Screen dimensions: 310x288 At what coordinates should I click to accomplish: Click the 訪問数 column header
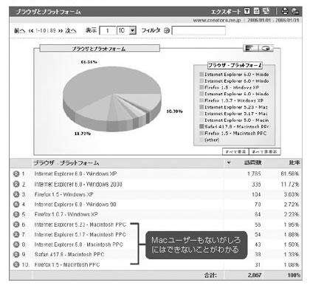coord(252,162)
